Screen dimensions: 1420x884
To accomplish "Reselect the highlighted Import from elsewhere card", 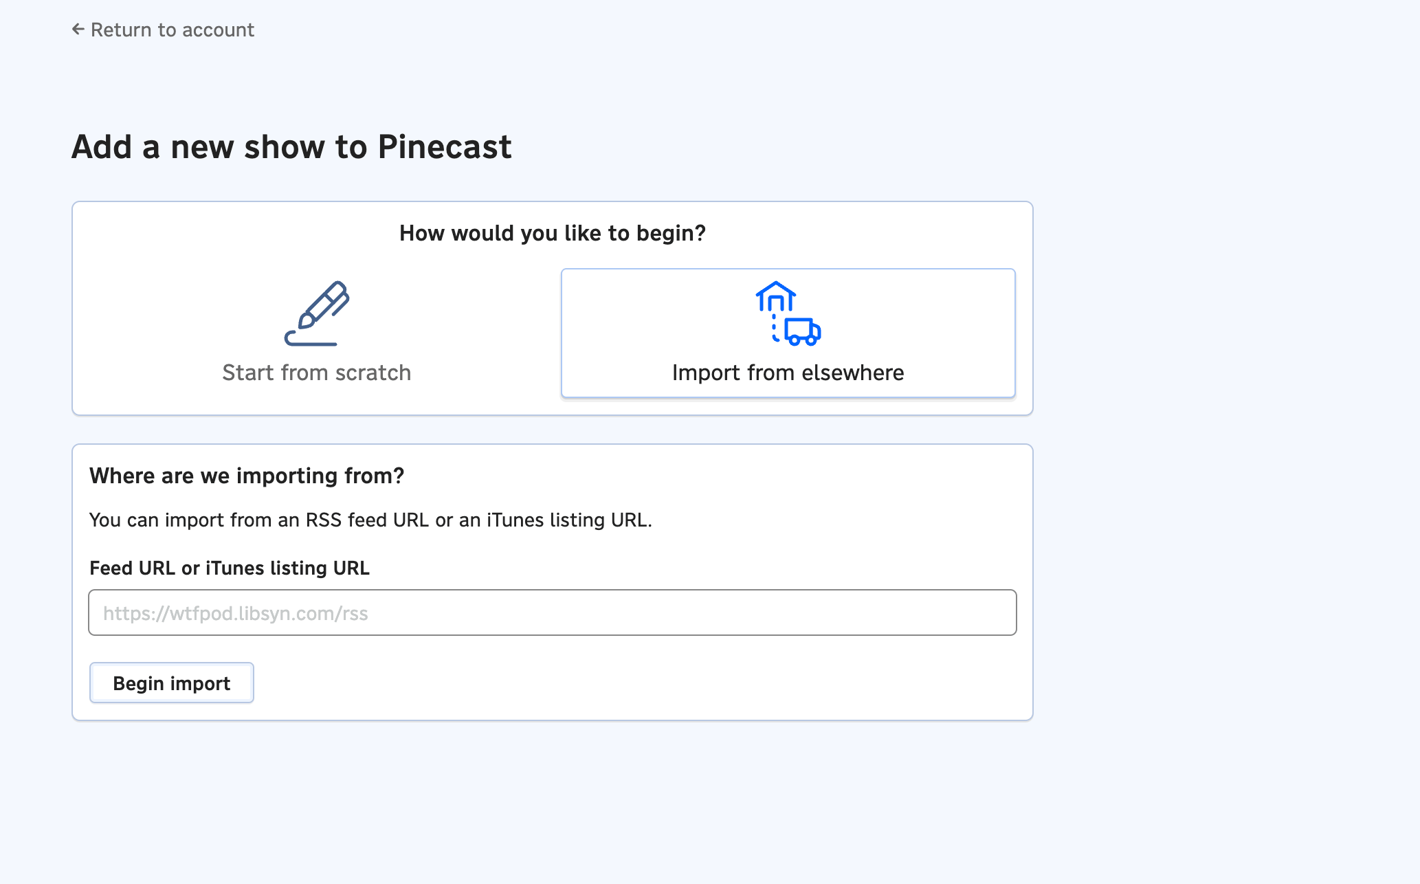I will 788,333.
